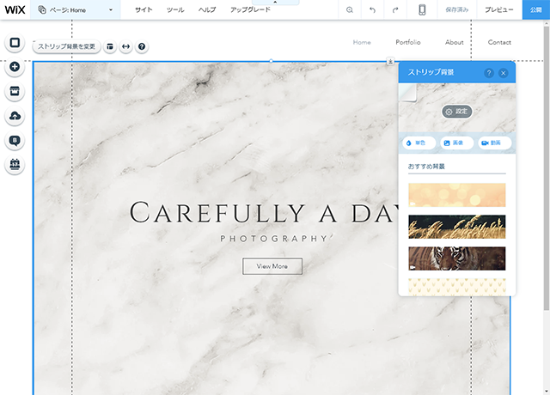Open the media upload cloud icon
This screenshot has height=395, width=550.
pyautogui.click(x=15, y=116)
